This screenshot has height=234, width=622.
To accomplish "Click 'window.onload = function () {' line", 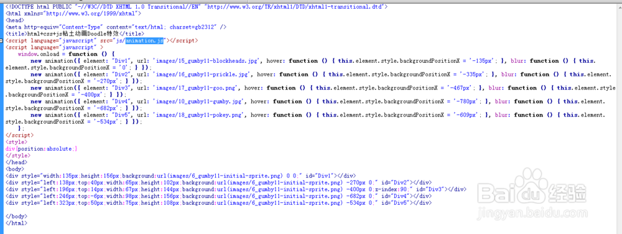I will click(x=67, y=54).
